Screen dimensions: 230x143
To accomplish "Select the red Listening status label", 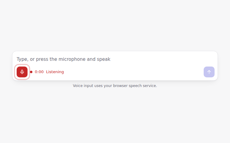I will click(55, 72).
